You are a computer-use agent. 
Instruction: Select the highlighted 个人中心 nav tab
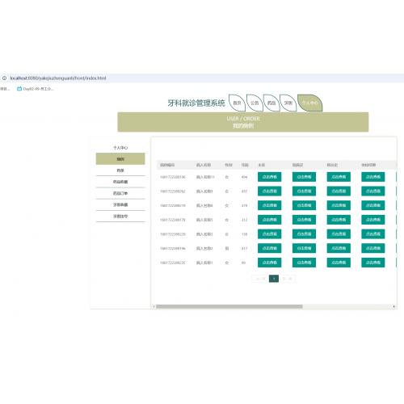(309, 103)
